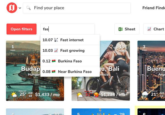
Task: Click the red Nomad List map logo
Action: tap(12, 8)
